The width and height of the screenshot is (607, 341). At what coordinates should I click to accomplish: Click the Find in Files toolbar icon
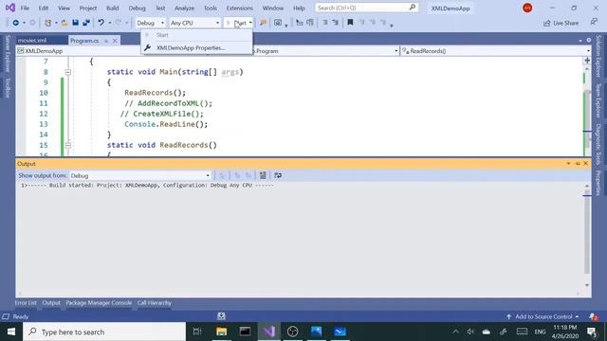[264, 23]
